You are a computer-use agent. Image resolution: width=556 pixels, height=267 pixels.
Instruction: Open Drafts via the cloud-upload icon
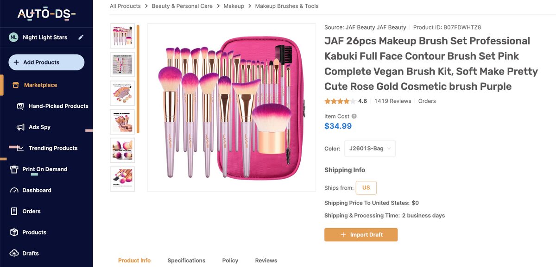tap(14, 253)
